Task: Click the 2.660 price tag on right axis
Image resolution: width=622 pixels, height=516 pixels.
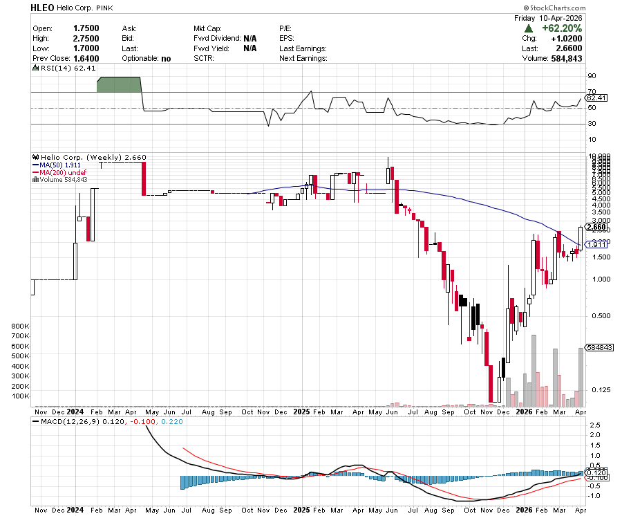Action: click(x=596, y=228)
